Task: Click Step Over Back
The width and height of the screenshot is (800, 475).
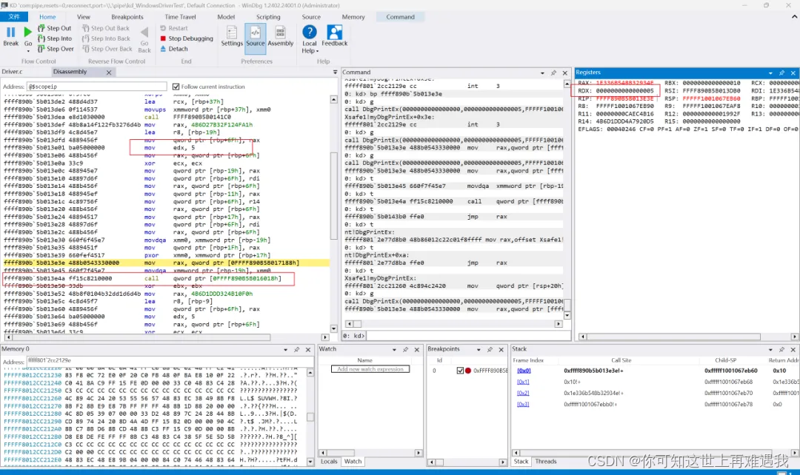Action: (x=107, y=49)
